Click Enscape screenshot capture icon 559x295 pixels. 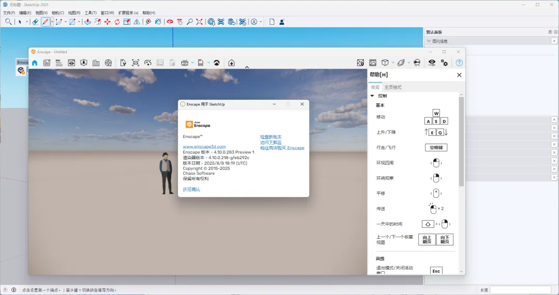click(x=136, y=63)
